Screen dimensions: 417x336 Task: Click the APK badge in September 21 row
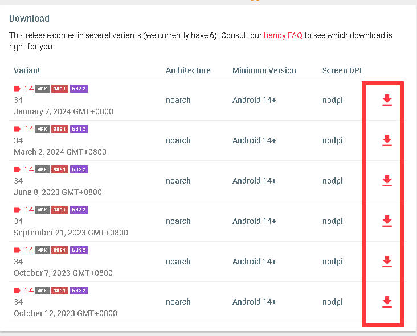42,210
